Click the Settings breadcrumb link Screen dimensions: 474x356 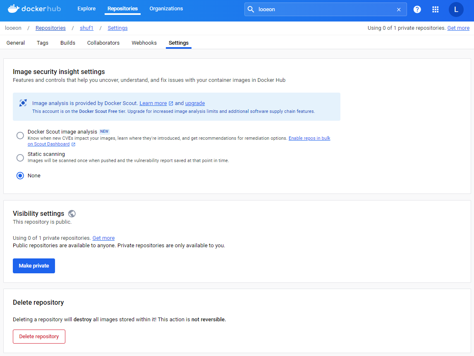tap(117, 28)
